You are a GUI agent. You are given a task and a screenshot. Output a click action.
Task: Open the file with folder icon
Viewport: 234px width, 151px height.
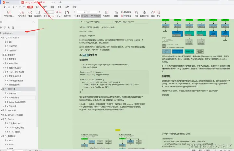5,7
